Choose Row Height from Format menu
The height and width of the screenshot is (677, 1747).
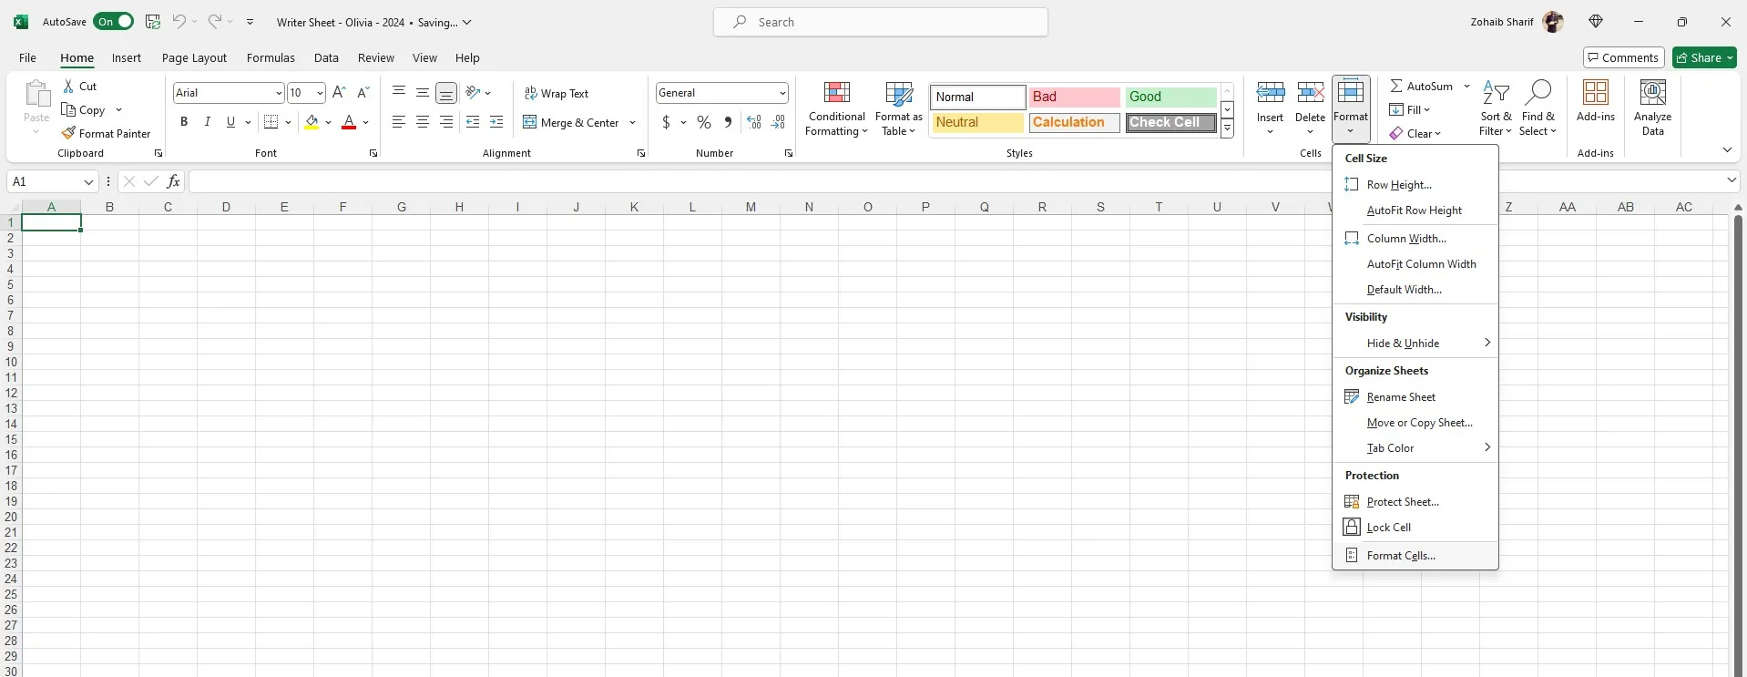click(x=1415, y=184)
